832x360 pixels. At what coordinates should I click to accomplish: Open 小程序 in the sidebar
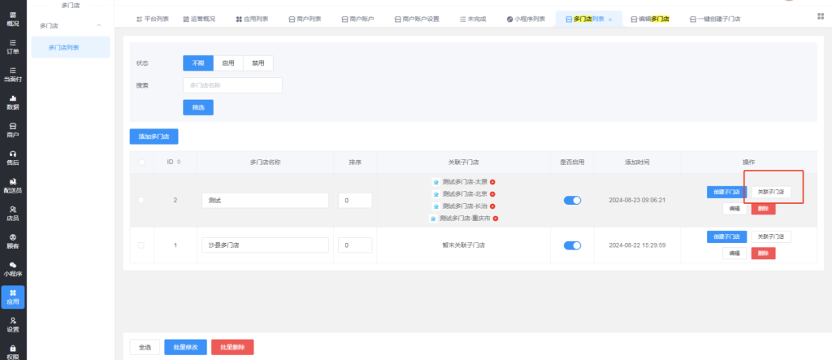click(13, 268)
